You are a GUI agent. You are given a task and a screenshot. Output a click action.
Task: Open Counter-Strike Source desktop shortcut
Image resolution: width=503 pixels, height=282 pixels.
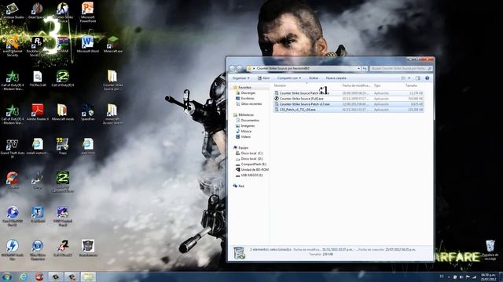coord(63,13)
